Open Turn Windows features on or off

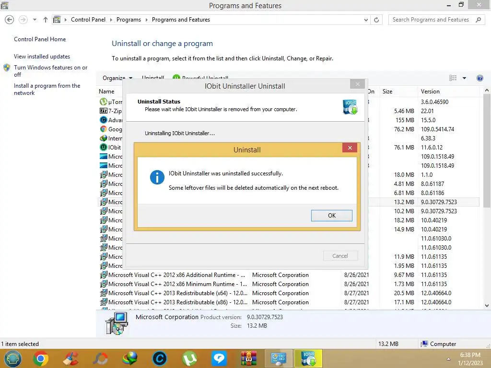(x=51, y=71)
